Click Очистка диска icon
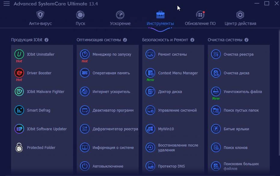This screenshot has width=280, height=176. 216,73
